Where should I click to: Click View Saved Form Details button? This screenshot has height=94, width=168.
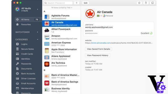click(98, 49)
